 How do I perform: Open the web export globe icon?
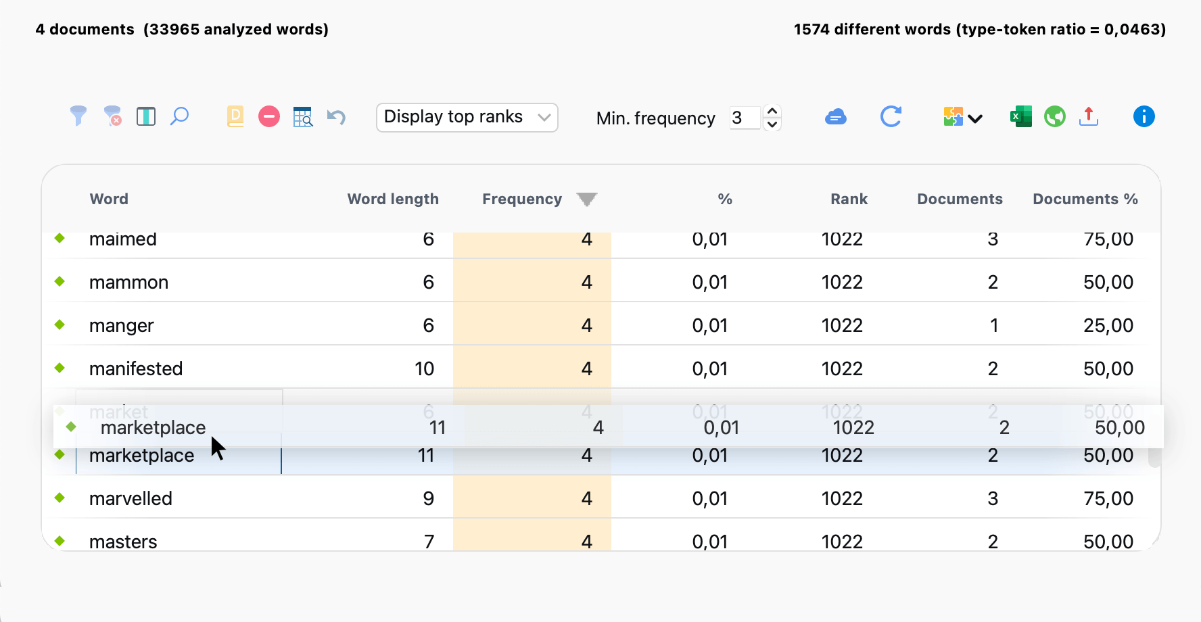[x=1054, y=116]
